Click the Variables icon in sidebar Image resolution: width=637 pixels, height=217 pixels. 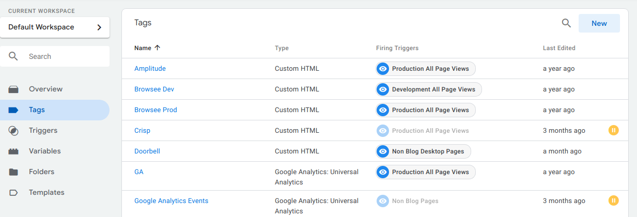tap(13, 151)
